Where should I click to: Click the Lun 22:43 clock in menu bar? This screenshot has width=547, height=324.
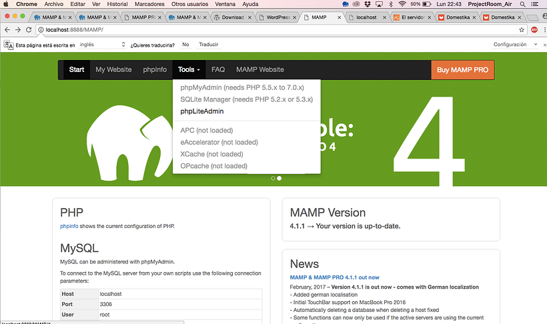(449, 4)
